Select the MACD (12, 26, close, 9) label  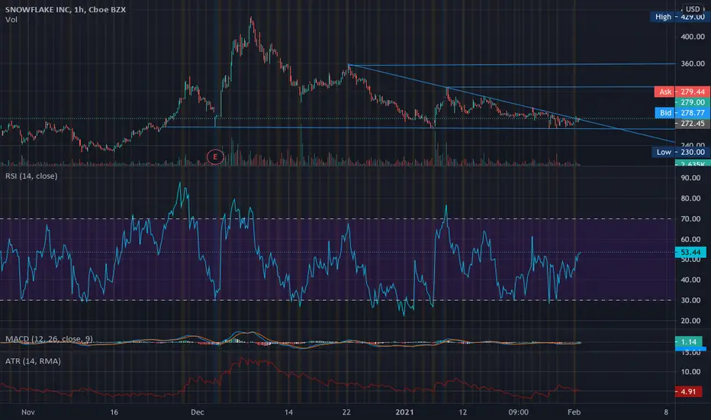pyautogui.click(x=49, y=339)
